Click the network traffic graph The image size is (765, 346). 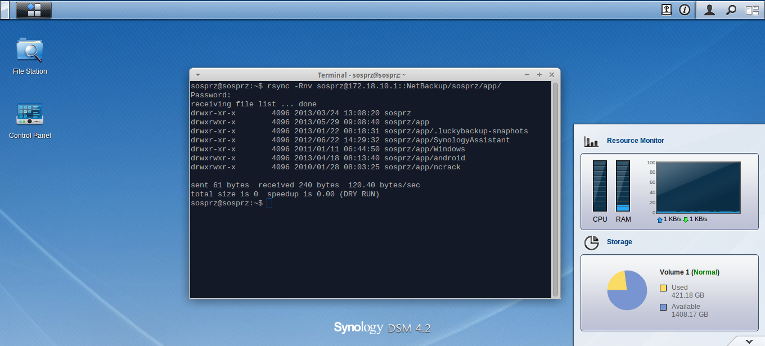point(698,187)
